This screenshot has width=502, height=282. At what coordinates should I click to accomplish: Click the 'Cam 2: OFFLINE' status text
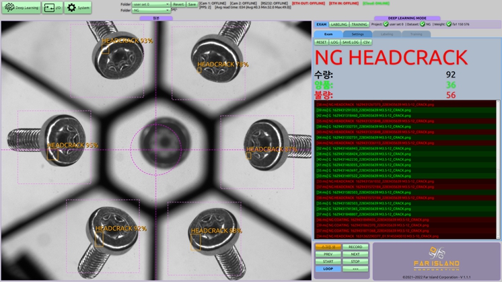243,3
